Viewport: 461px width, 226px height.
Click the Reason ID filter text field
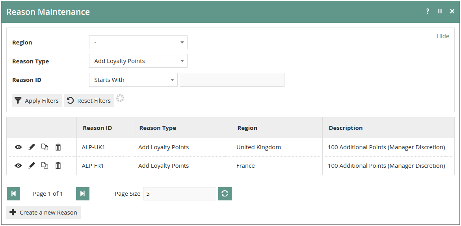click(232, 80)
